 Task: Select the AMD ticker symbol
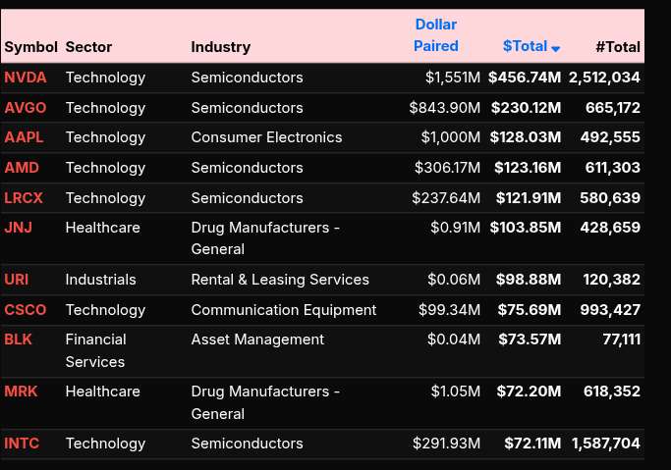(21, 168)
